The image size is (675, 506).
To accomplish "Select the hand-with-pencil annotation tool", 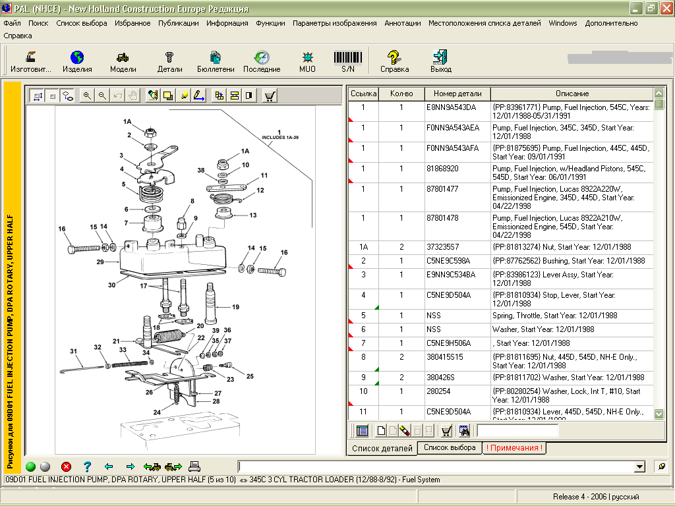I will (x=152, y=96).
